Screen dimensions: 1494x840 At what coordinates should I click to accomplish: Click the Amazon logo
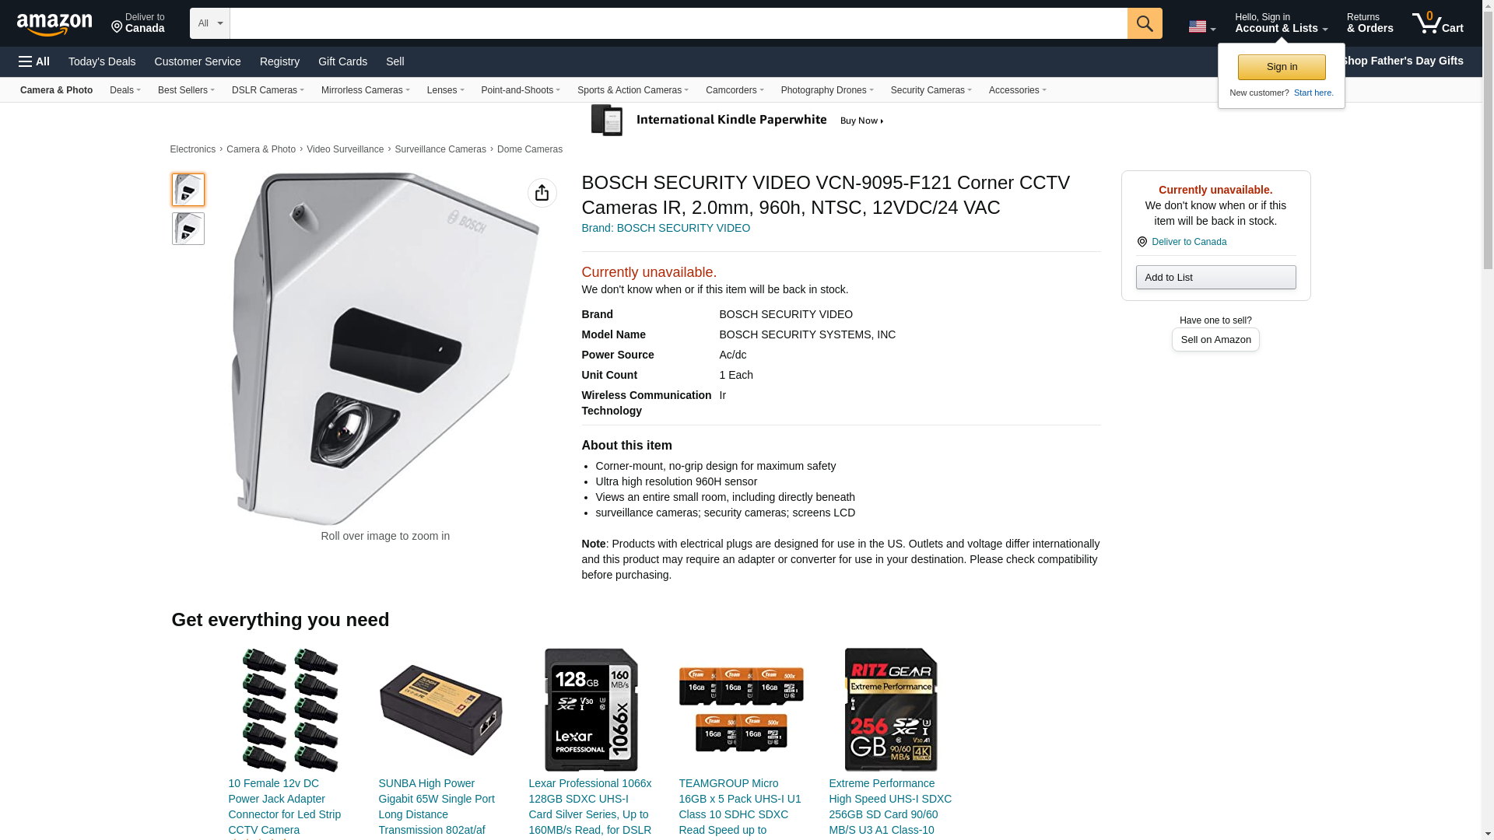click(x=54, y=24)
